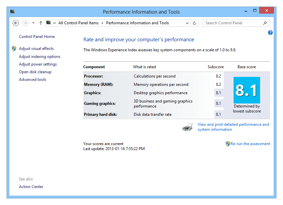
Task: Click the Last update timestamp text
Action: [x=114, y=149]
